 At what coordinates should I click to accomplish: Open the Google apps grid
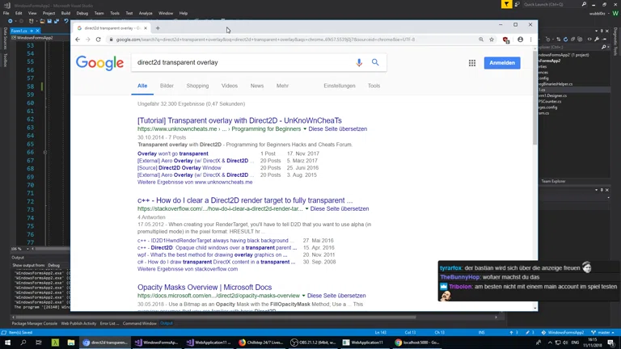pyautogui.click(x=472, y=63)
